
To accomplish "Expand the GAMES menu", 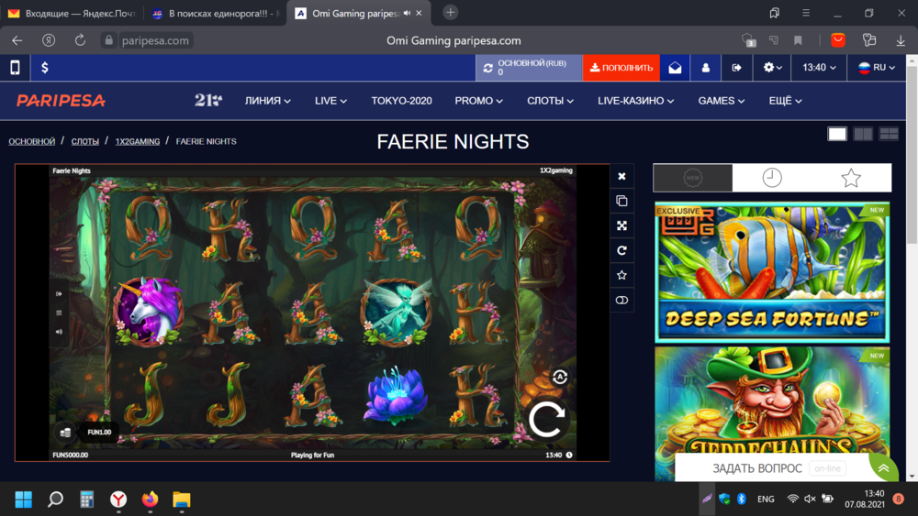I will tap(722, 101).
